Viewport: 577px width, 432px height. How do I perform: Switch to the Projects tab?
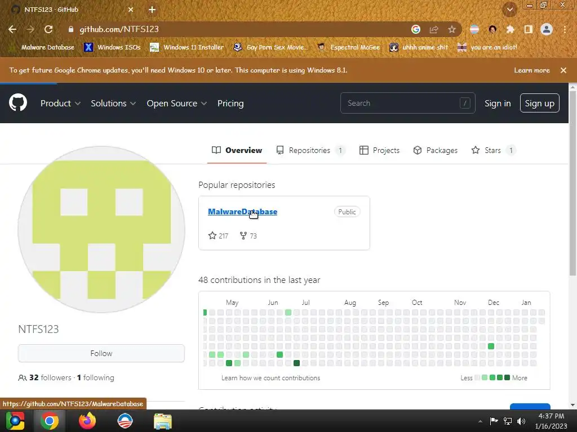(x=379, y=150)
